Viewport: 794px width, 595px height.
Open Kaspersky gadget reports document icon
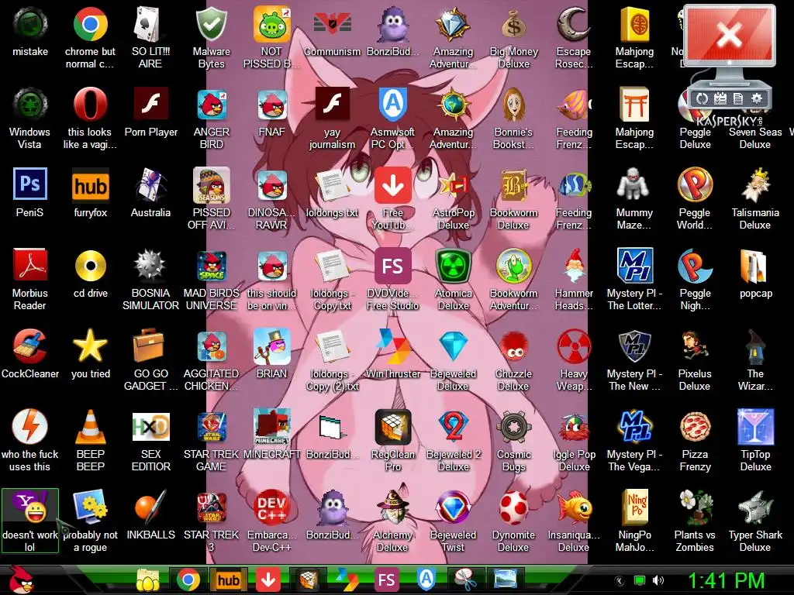[738, 98]
